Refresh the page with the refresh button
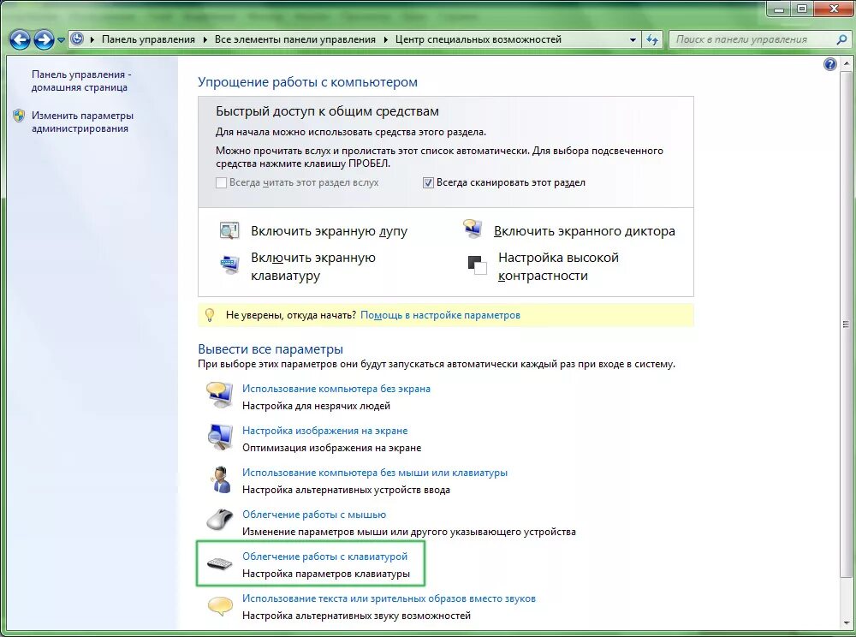Viewport: 856px width, 637px height. (x=651, y=40)
